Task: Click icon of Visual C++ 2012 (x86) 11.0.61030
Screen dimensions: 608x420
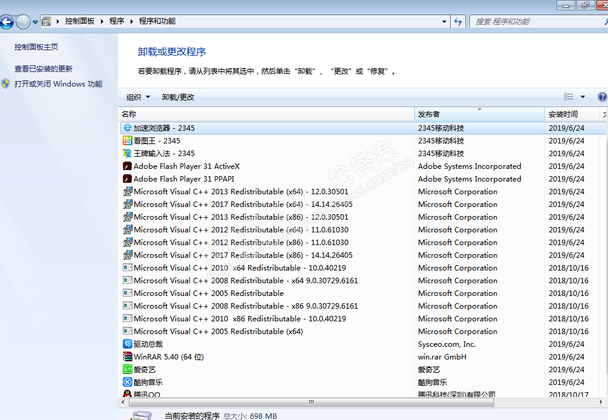Action: (x=128, y=243)
